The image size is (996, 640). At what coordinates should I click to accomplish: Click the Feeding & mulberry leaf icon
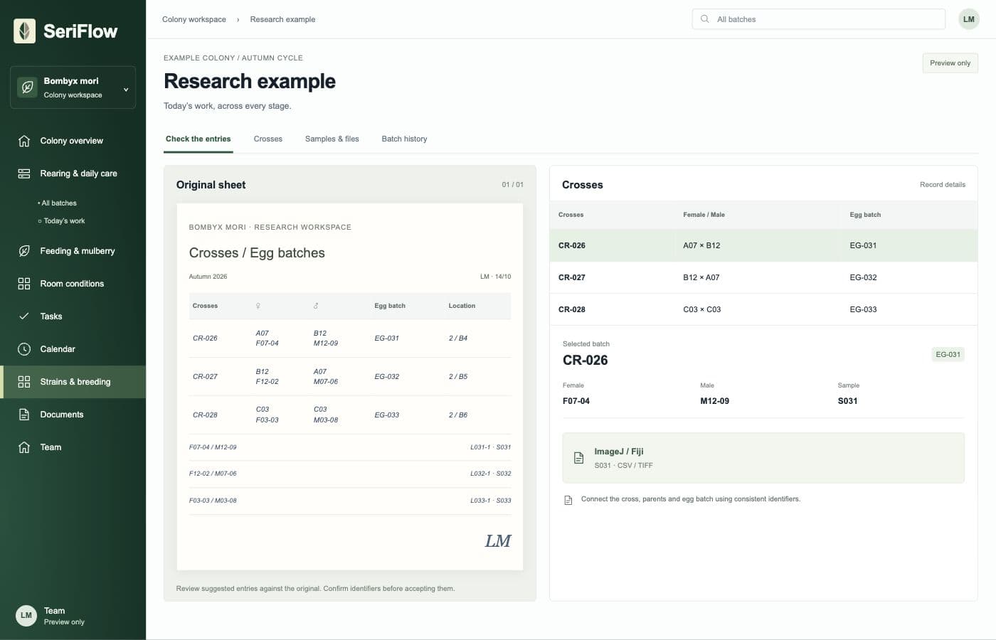(x=24, y=251)
